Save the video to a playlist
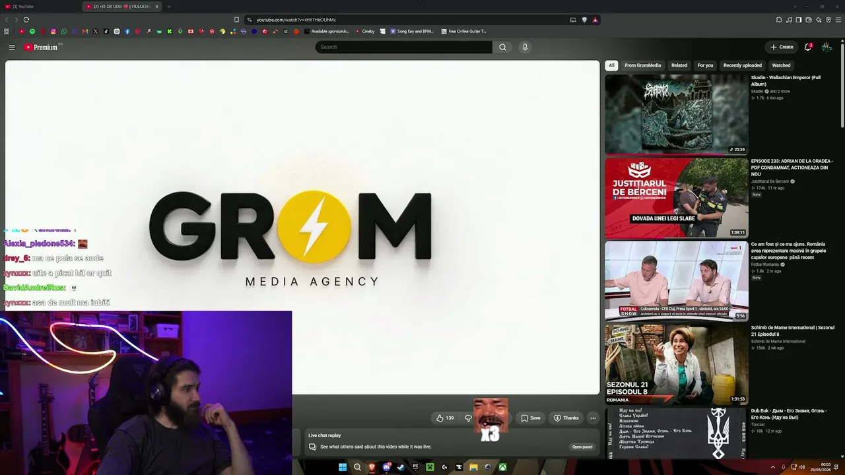 click(x=531, y=418)
